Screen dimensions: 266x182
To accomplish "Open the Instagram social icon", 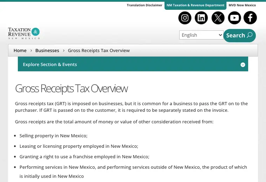I will tap(185, 18).
